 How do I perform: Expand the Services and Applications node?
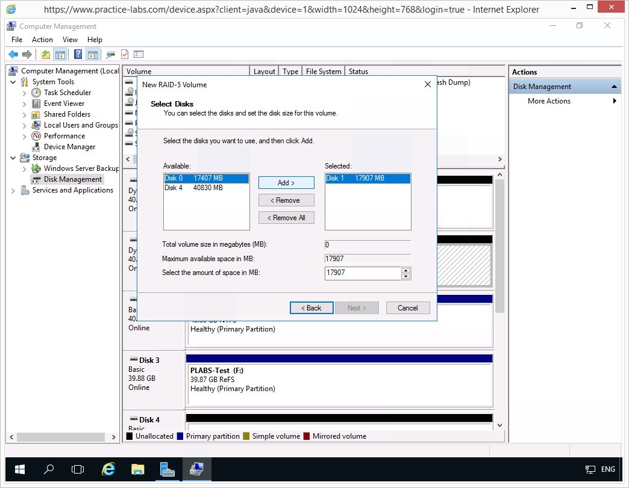click(x=14, y=190)
